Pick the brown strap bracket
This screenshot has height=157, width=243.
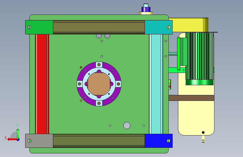pos(191,98)
